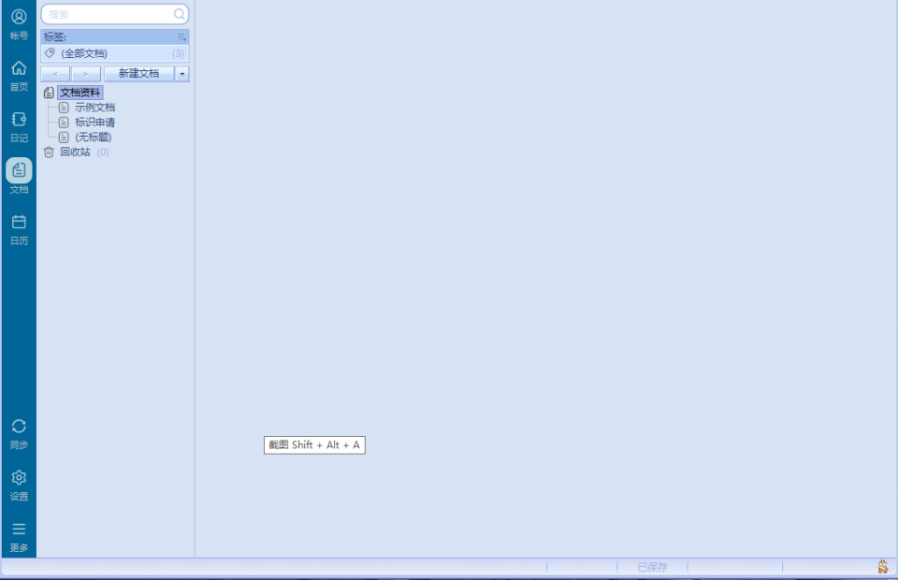Open the 日历 calendar view
The height and width of the screenshot is (580, 898).
[x=19, y=223]
